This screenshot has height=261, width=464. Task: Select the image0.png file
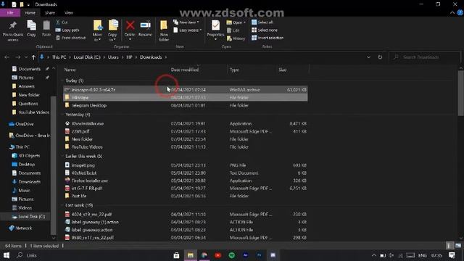click(186, 165)
